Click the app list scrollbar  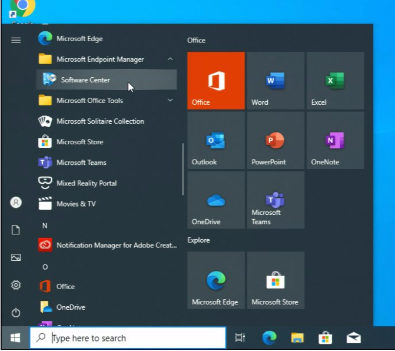click(x=182, y=170)
